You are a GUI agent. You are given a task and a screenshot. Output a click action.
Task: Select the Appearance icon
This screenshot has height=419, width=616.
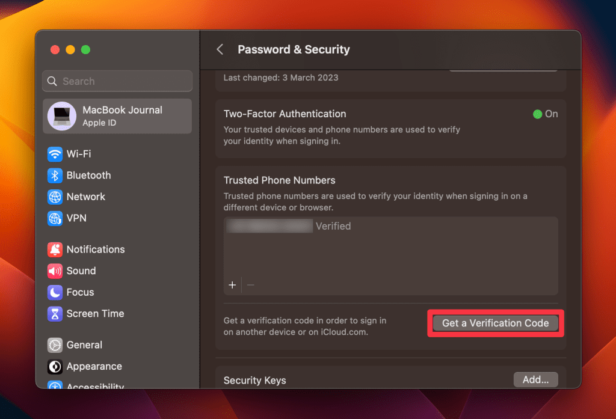click(55, 367)
